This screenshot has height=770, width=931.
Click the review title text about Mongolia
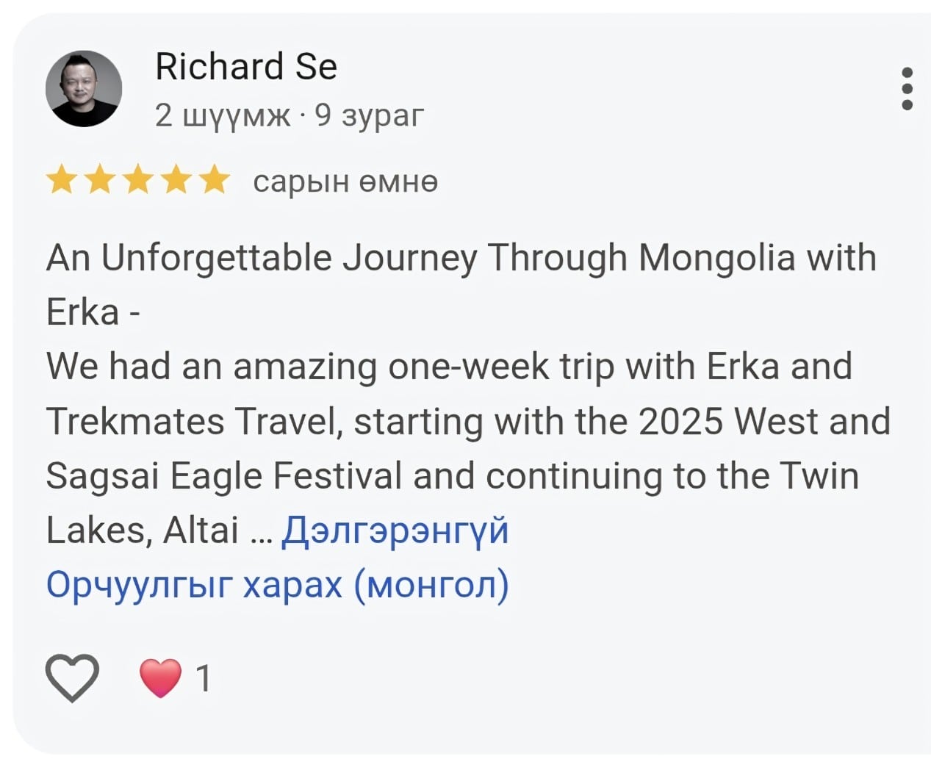(x=461, y=257)
